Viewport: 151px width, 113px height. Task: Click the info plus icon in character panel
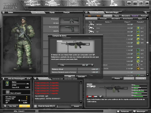(29, 79)
